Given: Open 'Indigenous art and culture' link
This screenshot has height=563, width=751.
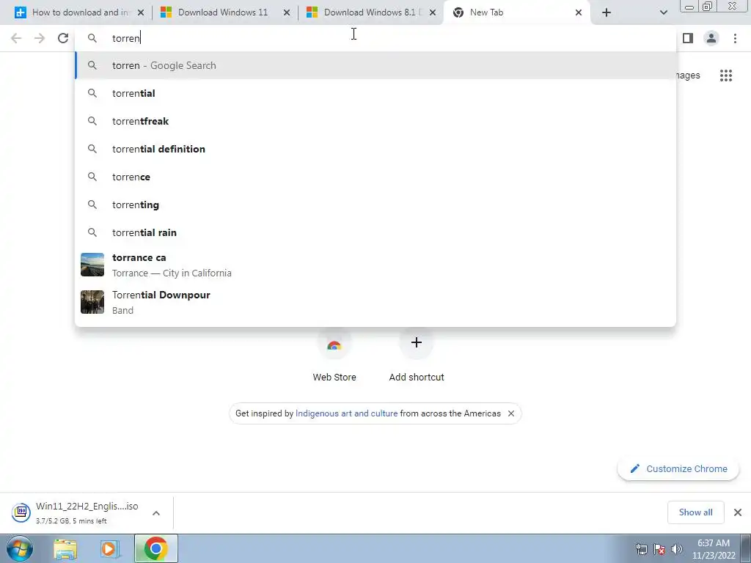Looking at the screenshot, I should tap(346, 413).
